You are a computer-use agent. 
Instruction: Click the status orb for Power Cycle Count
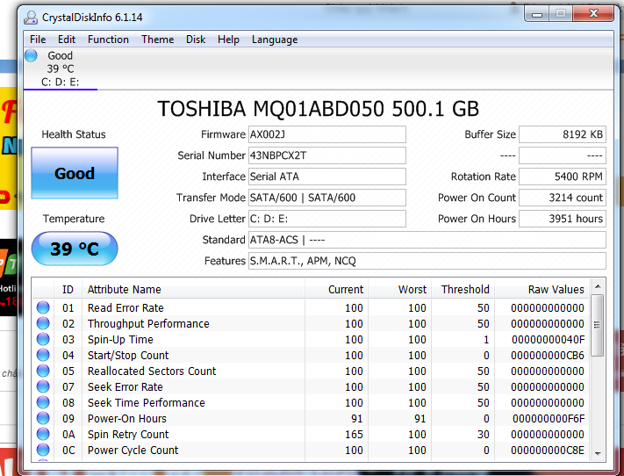pyautogui.click(x=43, y=451)
